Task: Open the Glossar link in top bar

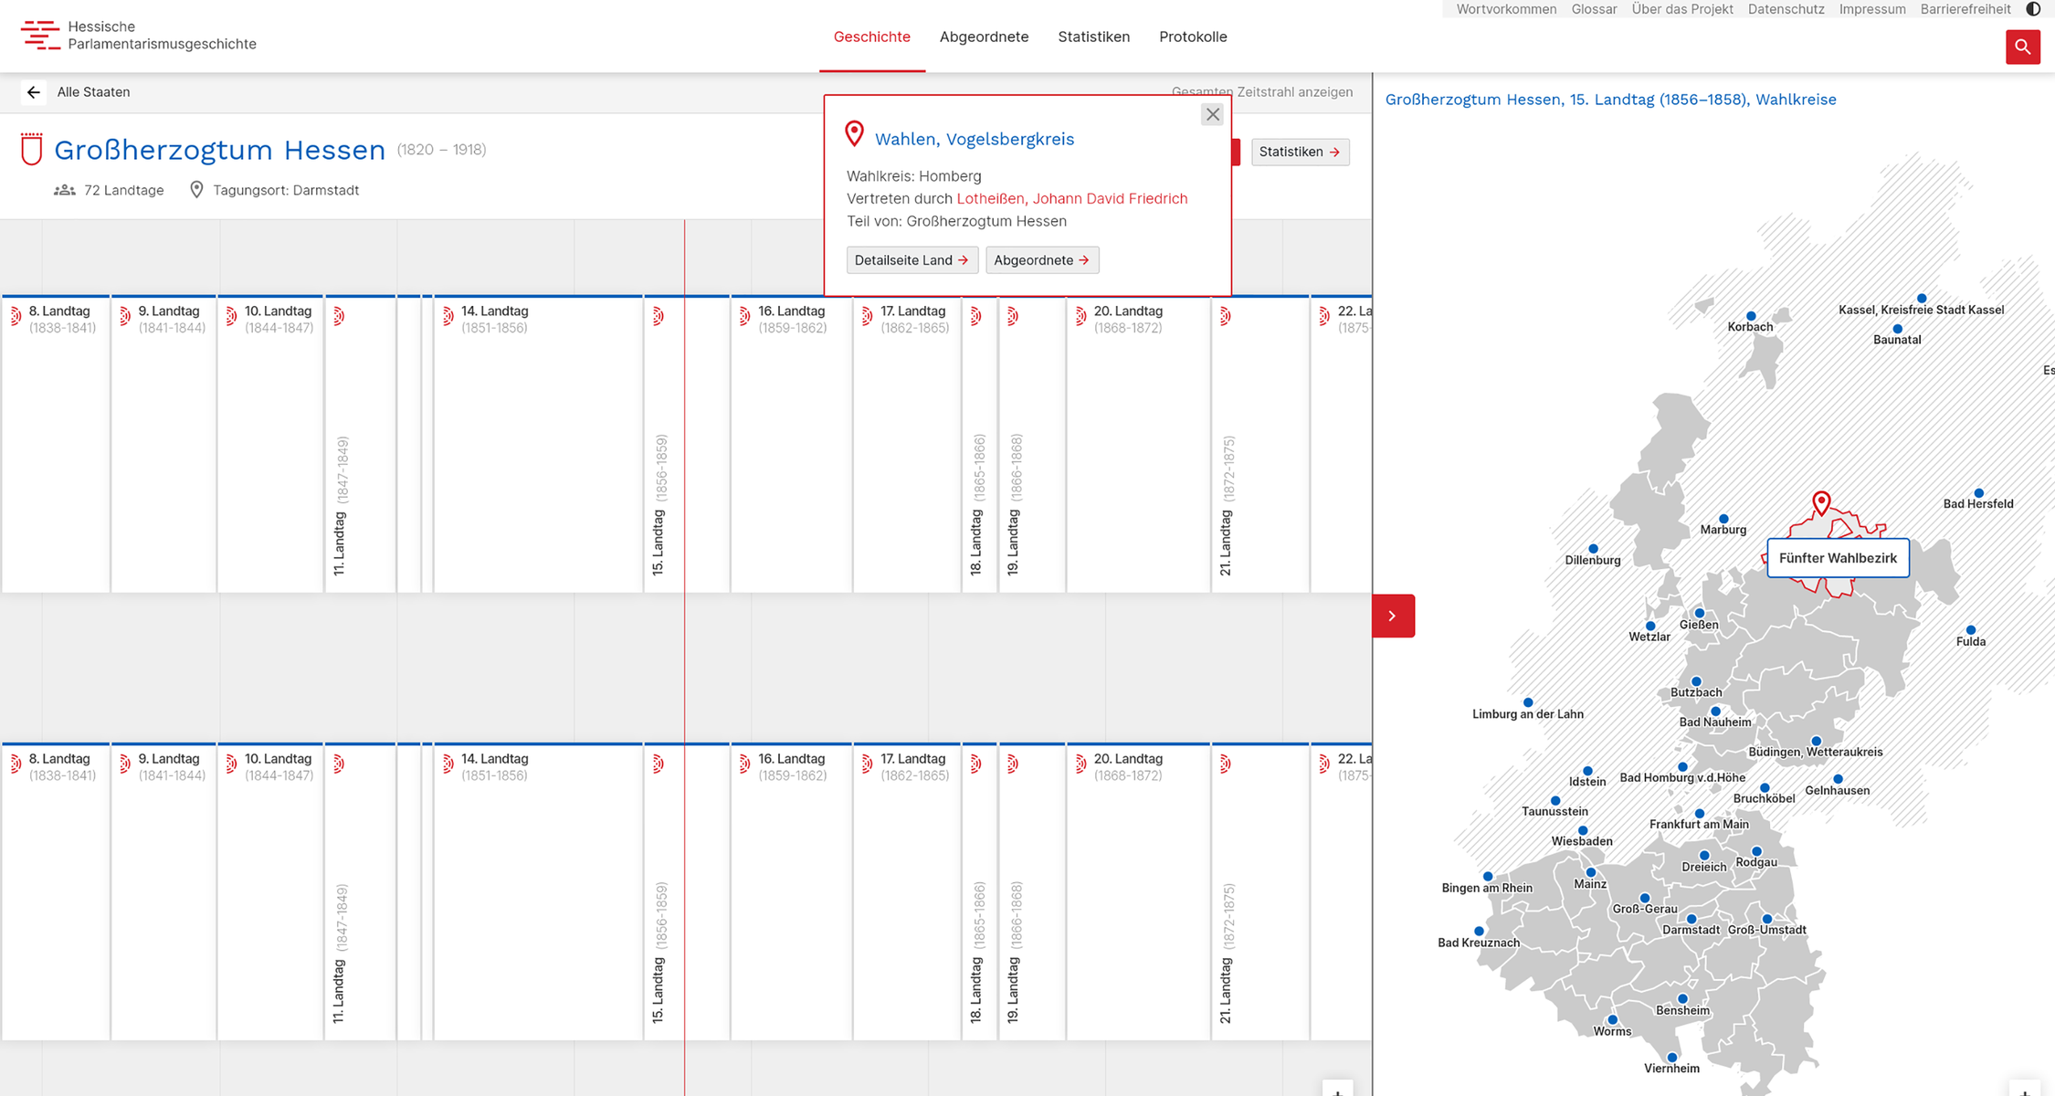Action: pyautogui.click(x=1594, y=9)
